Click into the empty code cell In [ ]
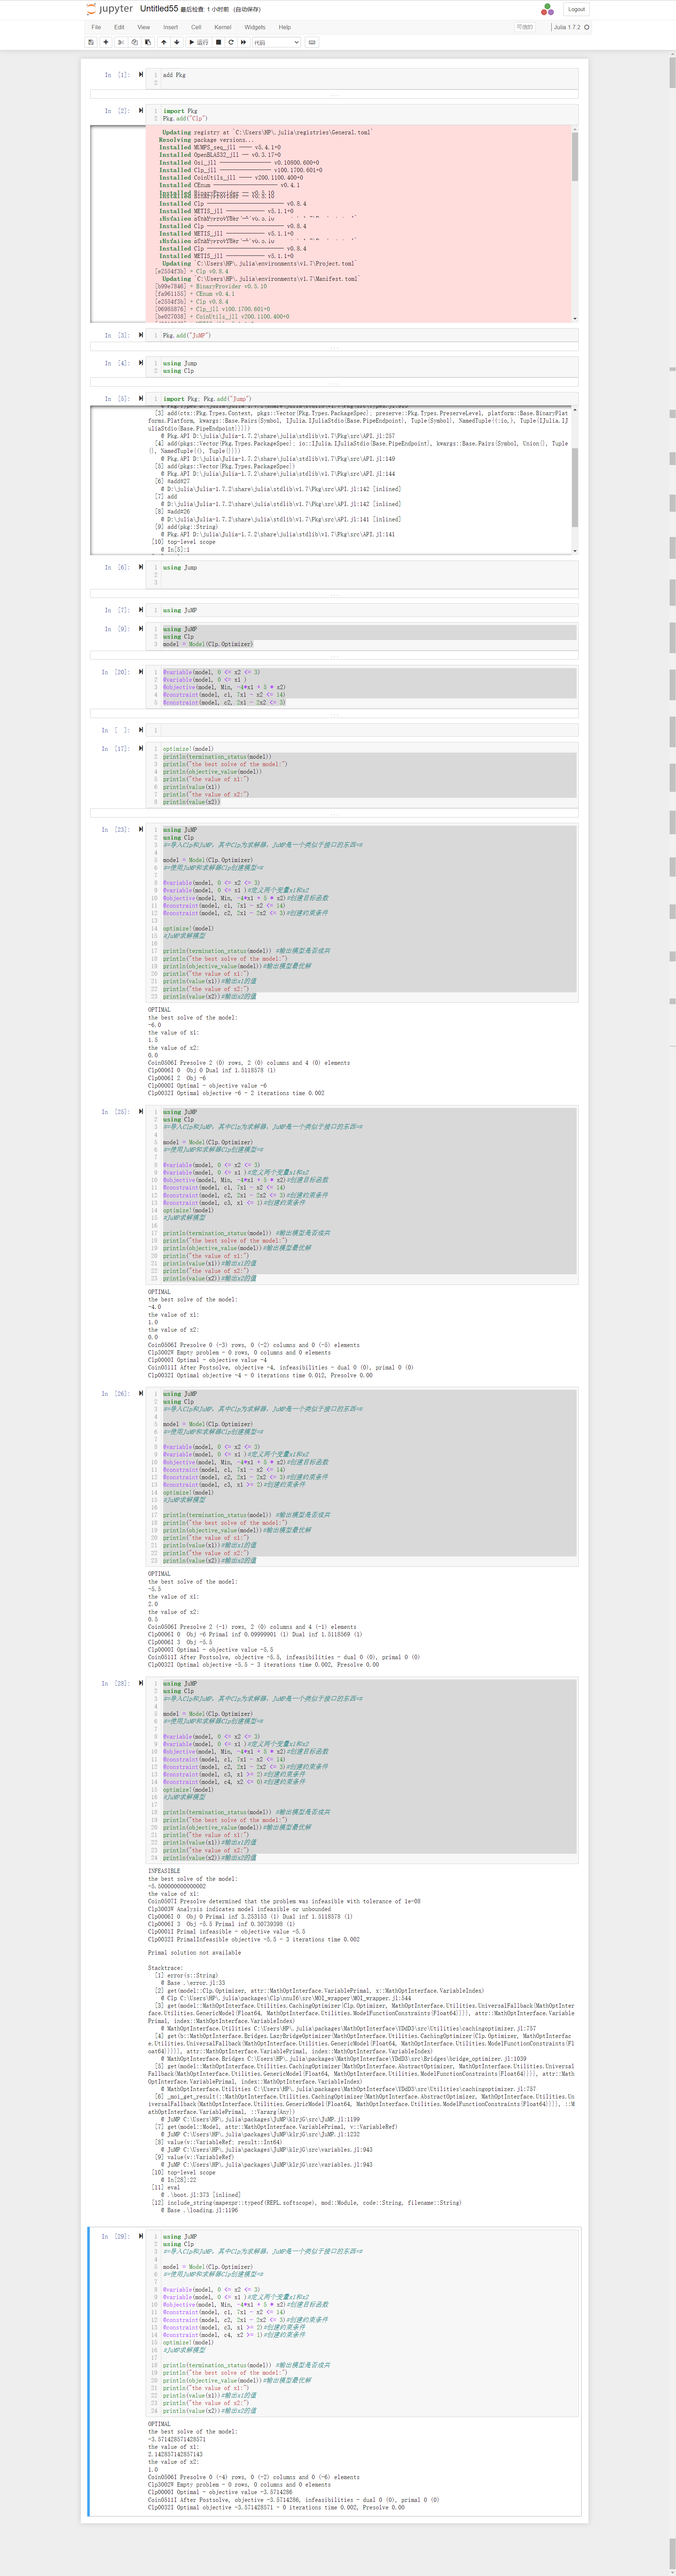The height and width of the screenshot is (2576, 676). click(x=369, y=730)
